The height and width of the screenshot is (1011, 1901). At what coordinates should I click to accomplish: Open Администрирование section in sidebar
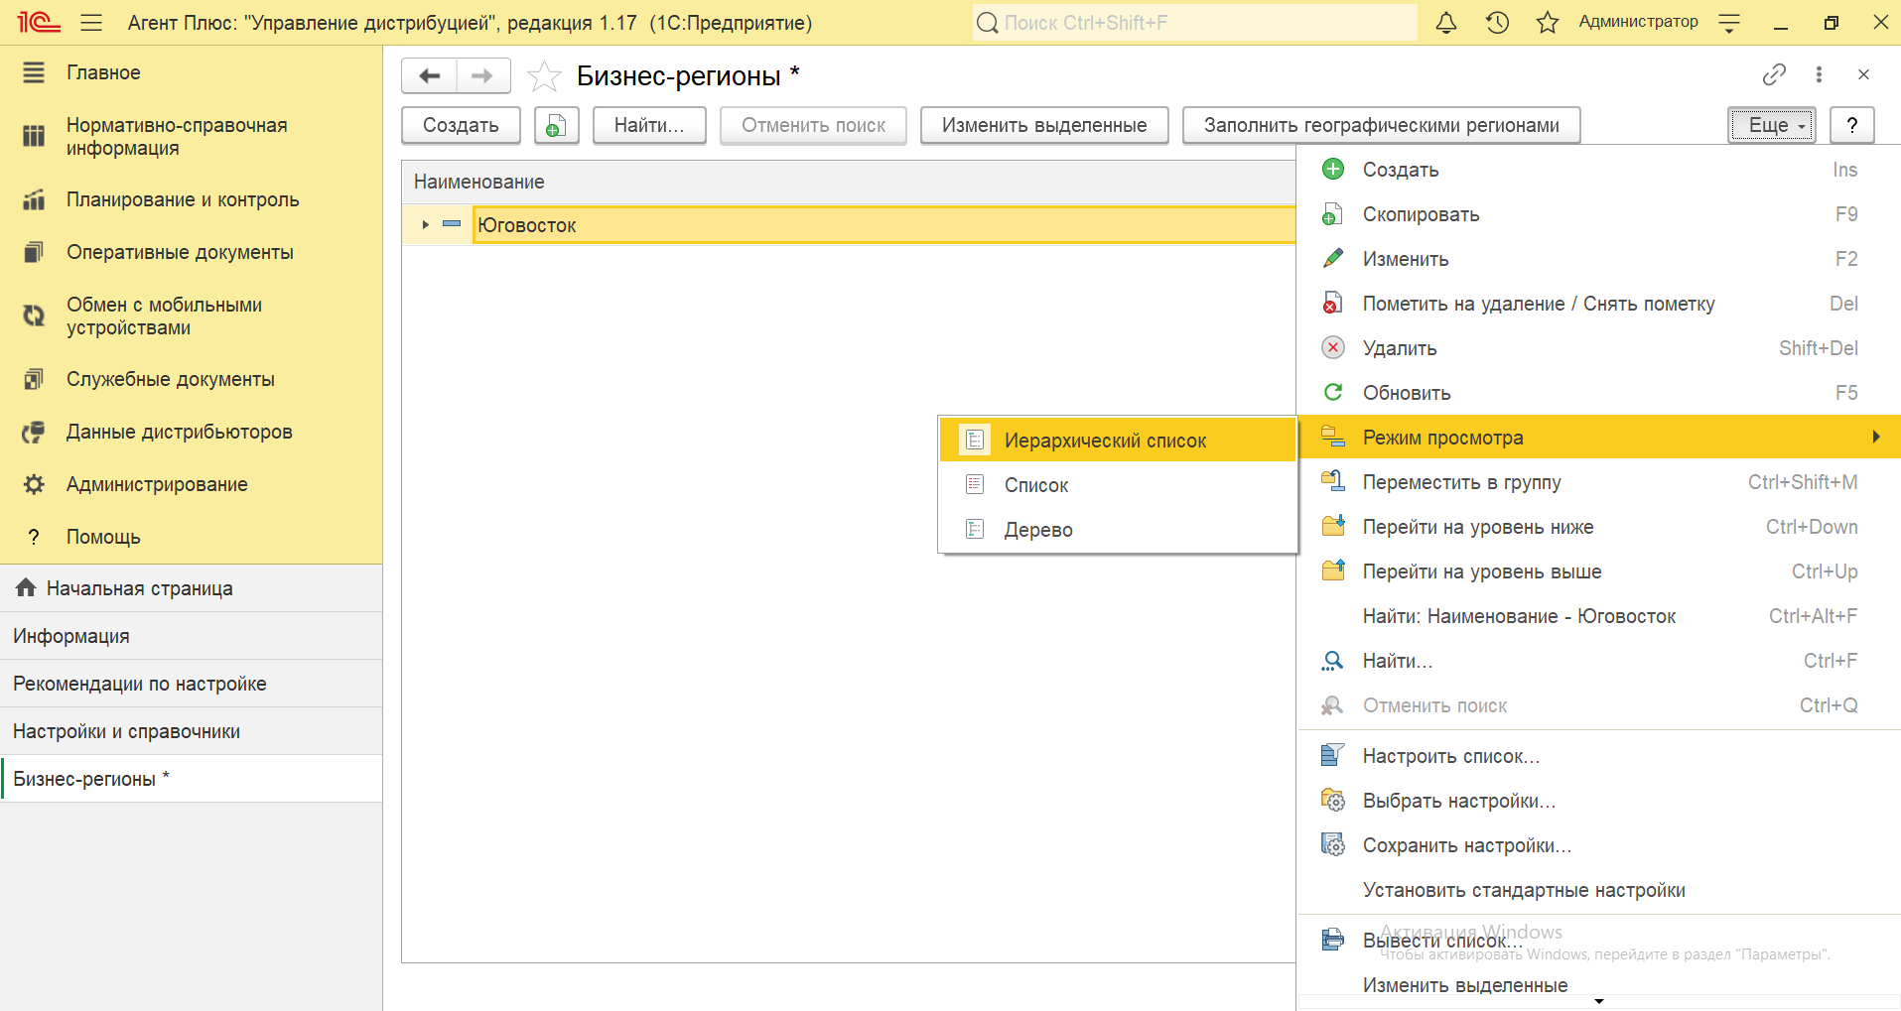click(x=157, y=484)
